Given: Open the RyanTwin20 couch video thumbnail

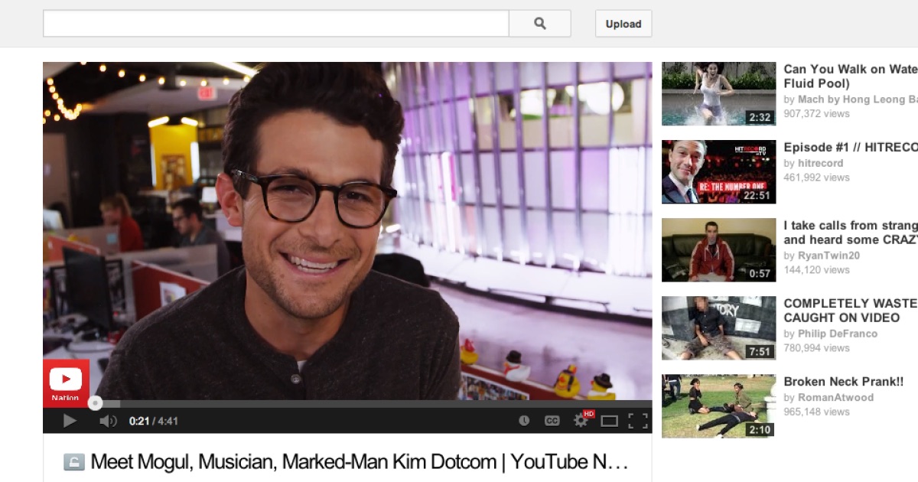Looking at the screenshot, I should (x=718, y=249).
